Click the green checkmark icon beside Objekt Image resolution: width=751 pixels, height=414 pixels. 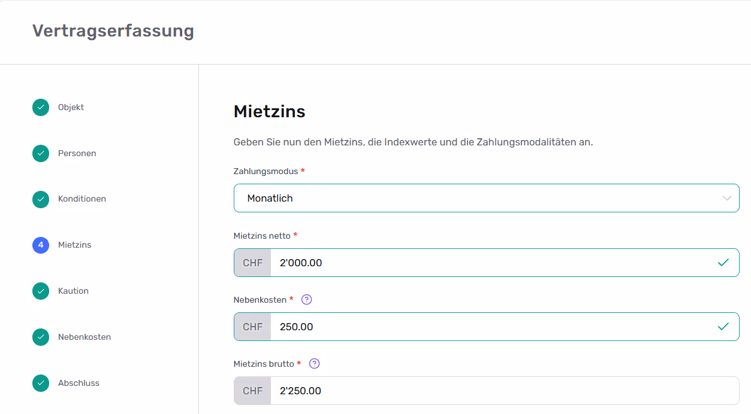point(41,108)
